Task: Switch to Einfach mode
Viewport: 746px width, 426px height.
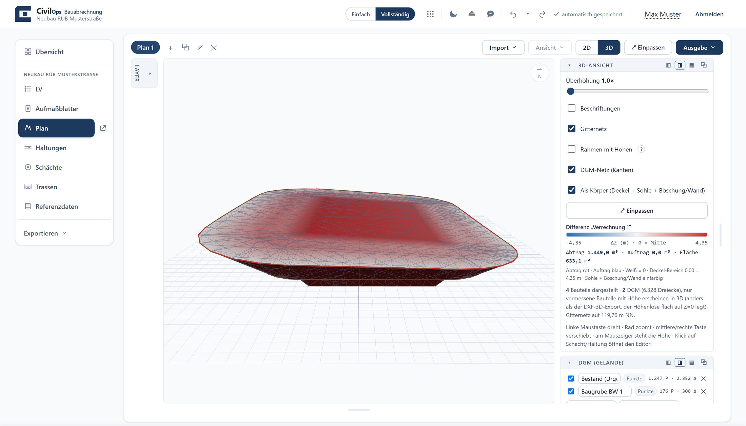Action: pyautogui.click(x=360, y=14)
